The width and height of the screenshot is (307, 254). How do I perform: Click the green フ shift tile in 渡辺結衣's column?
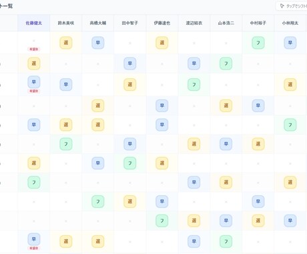click(x=194, y=84)
